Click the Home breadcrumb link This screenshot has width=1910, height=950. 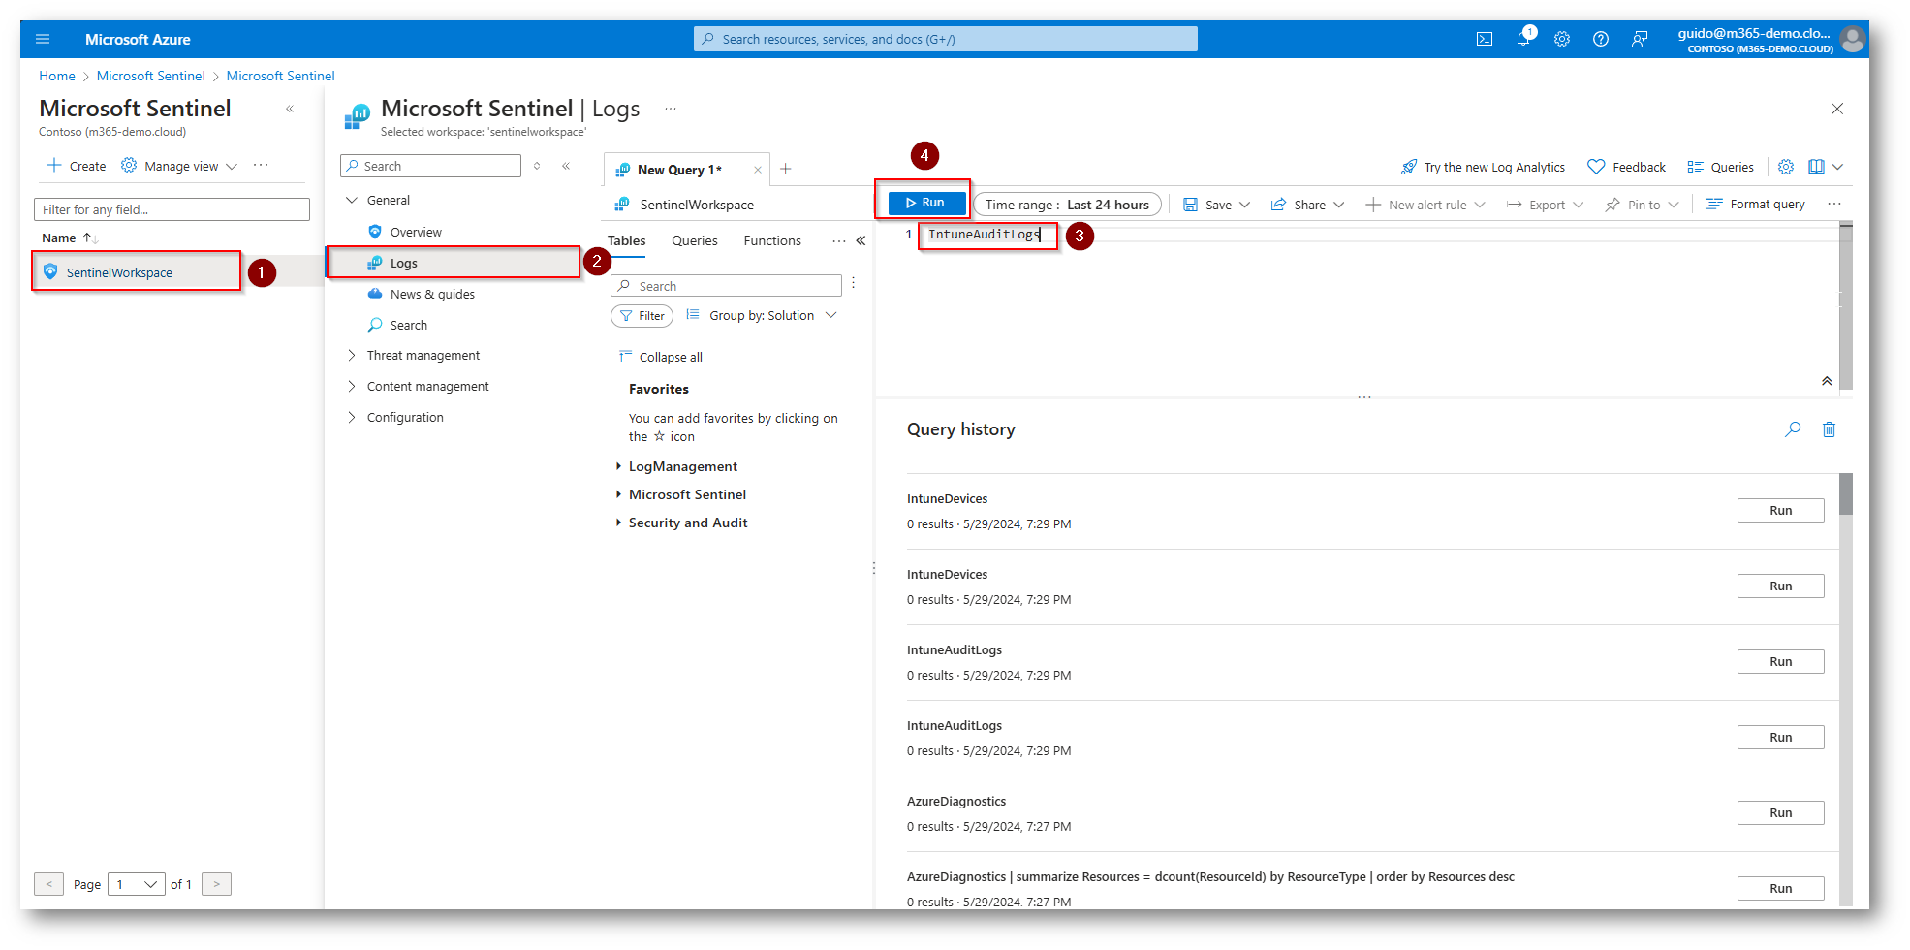pos(56,76)
